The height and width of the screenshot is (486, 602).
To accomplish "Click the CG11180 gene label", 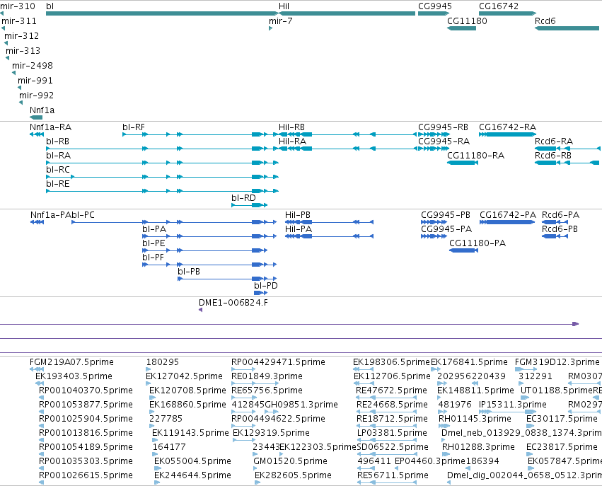I will (x=468, y=21).
